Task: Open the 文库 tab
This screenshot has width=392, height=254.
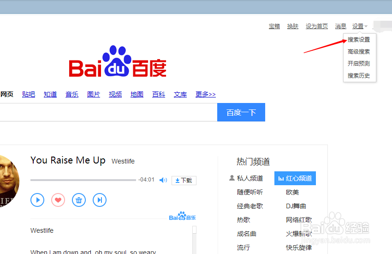Action: tap(180, 94)
